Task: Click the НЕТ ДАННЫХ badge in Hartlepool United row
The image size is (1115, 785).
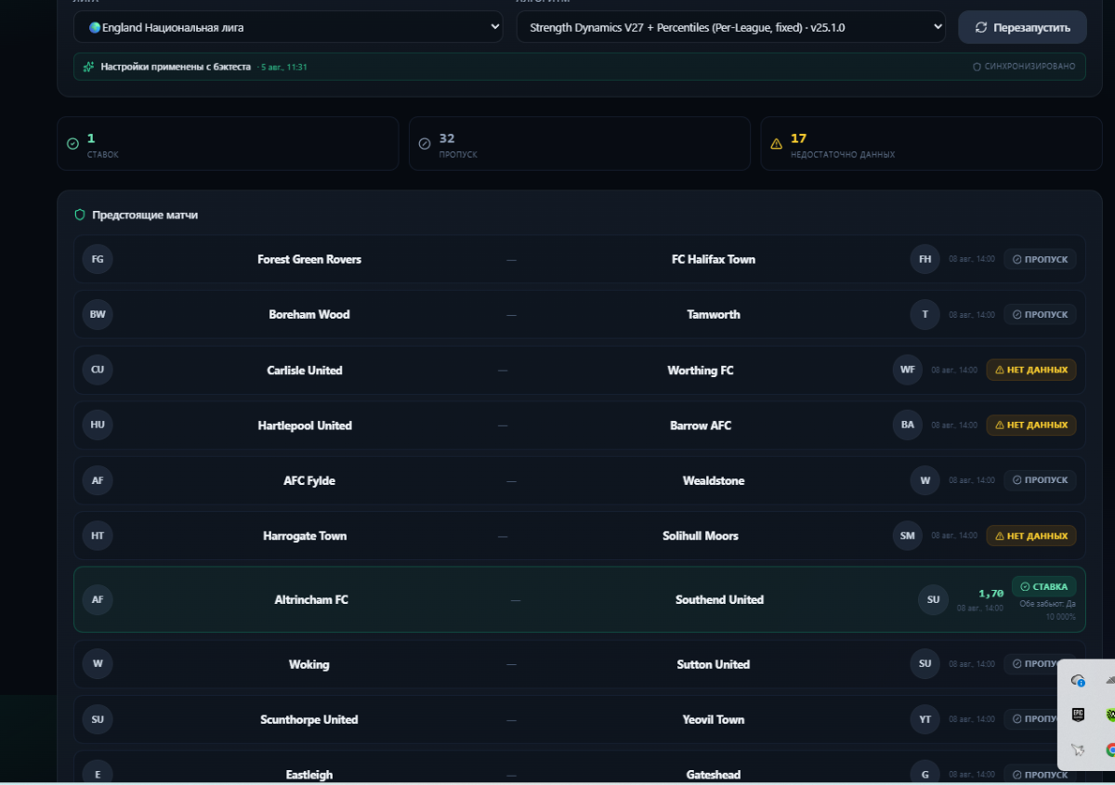Action: click(1031, 425)
